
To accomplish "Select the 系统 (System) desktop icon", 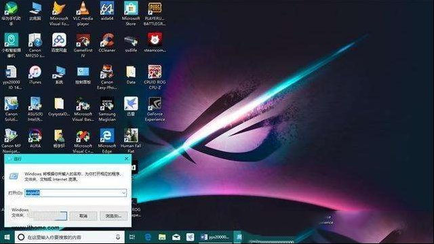I will click(59, 75).
